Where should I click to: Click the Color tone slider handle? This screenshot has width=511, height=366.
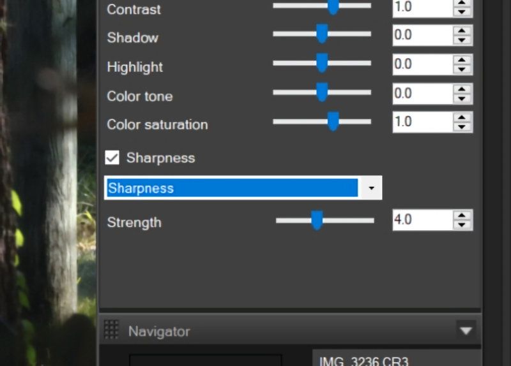tap(322, 92)
